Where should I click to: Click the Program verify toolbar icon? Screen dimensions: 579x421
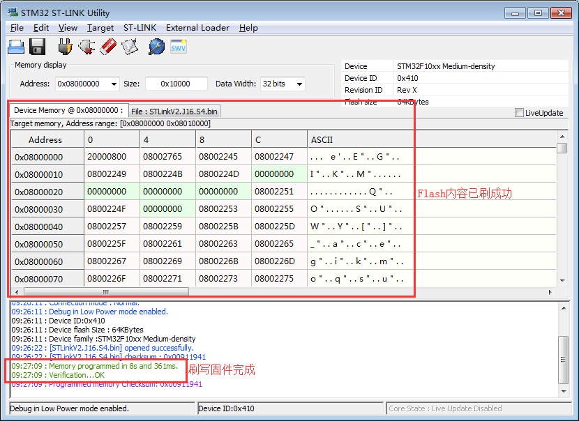(130, 47)
